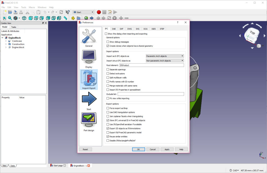Click the Refresh recompute icon
Screen dimensions: 267x173
(61, 12)
